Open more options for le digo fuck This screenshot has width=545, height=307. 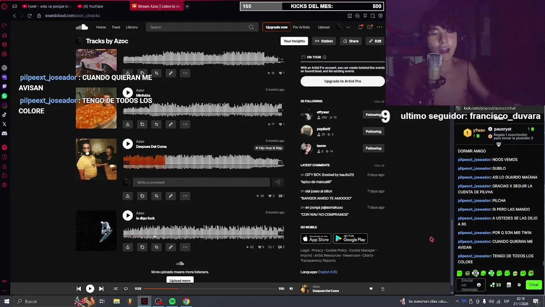tap(185, 247)
